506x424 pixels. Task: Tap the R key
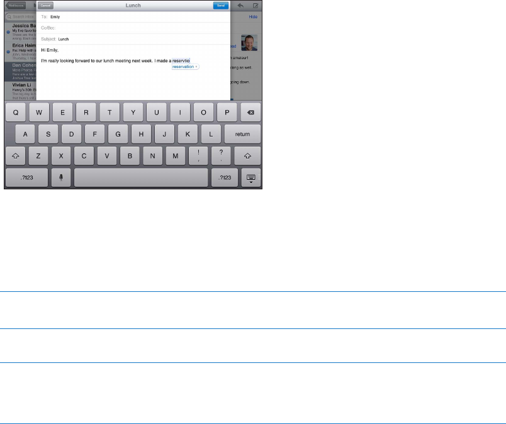coord(86,113)
